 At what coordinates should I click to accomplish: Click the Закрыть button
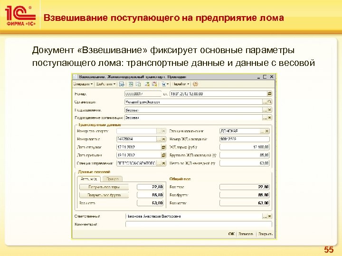tap(265, 234)
